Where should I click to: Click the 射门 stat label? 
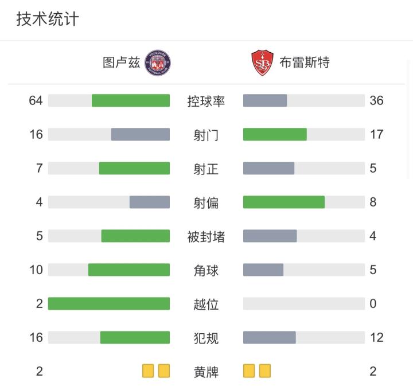pyautogui.click(x=206, y=135)
